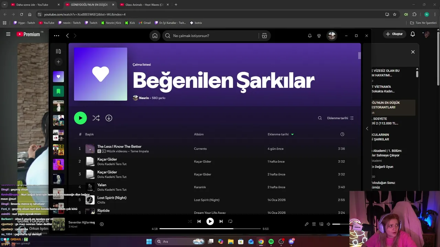The height and width of the screenshot is (247, 440).
Task: Sort by the Başlık column header
Action: (89, 134)
